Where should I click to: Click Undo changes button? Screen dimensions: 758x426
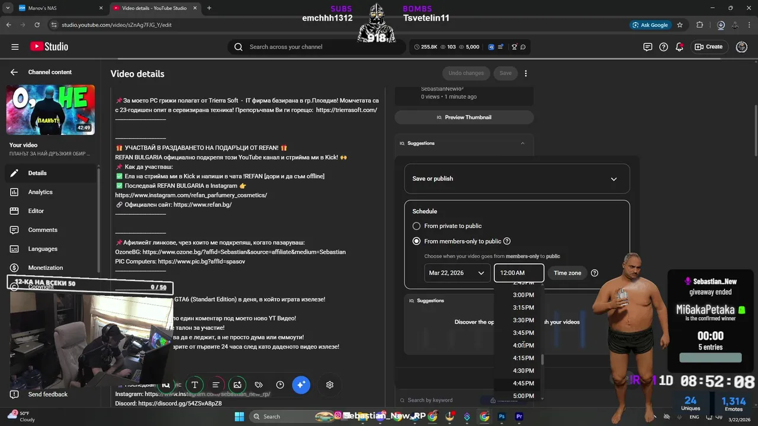click(x=466, y=73)
